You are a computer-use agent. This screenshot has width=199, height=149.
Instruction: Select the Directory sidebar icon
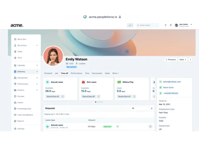coord(15,72)
